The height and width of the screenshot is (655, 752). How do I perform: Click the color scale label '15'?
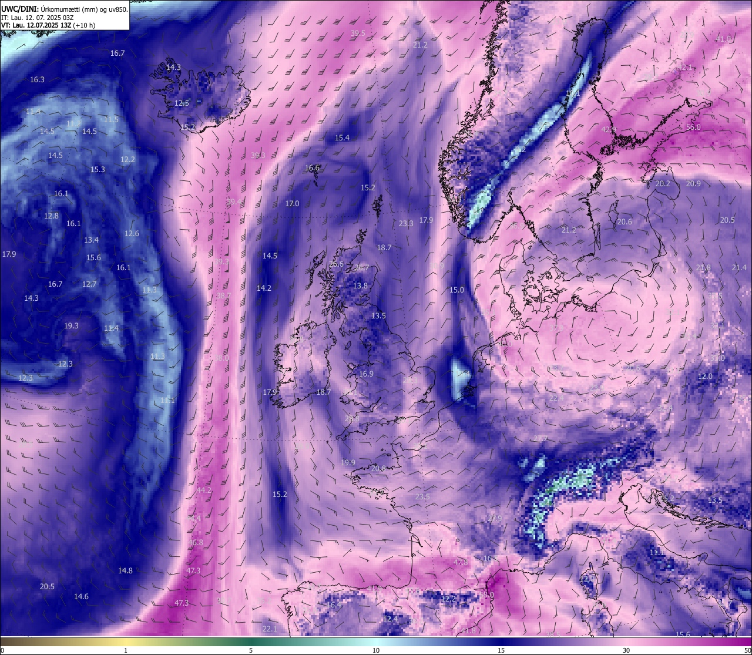(x=501, y=650)
